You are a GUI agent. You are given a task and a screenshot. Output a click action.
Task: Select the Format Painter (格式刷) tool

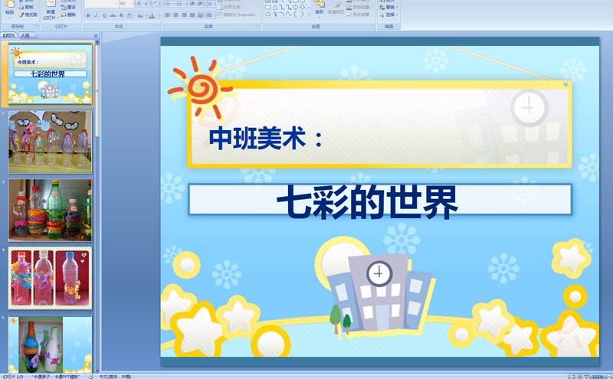pyautogui.click(x=28, y=15)
